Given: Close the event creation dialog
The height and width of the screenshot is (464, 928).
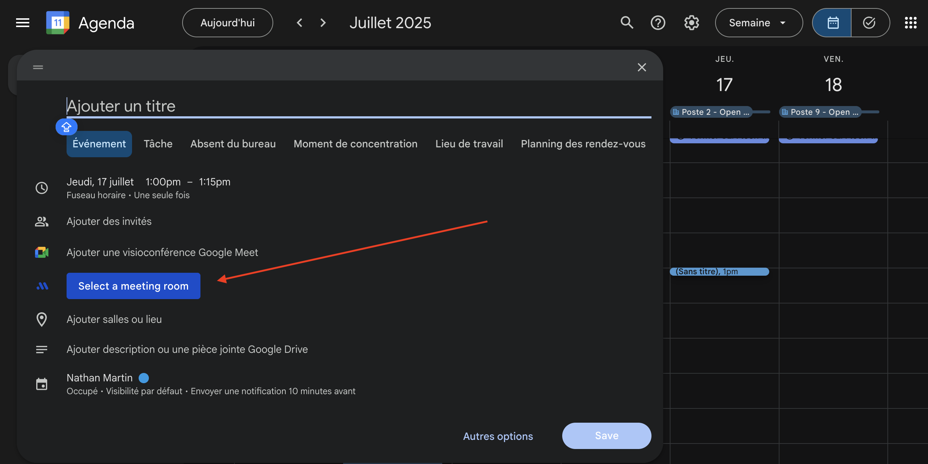Looking at the screenshot, I should pos(642,67).
